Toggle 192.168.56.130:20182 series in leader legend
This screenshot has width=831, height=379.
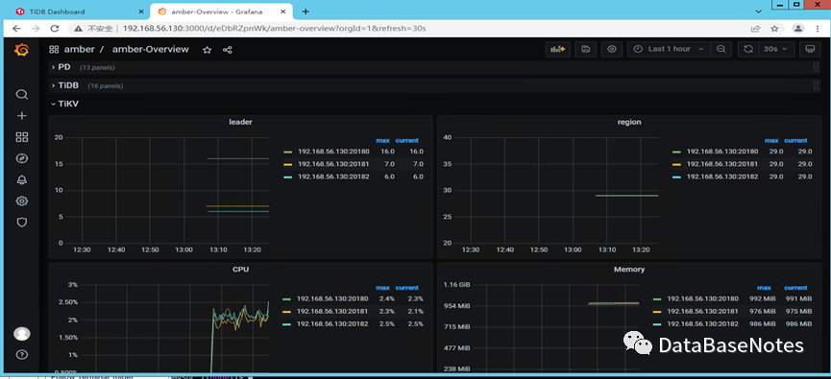click(334, 177)
